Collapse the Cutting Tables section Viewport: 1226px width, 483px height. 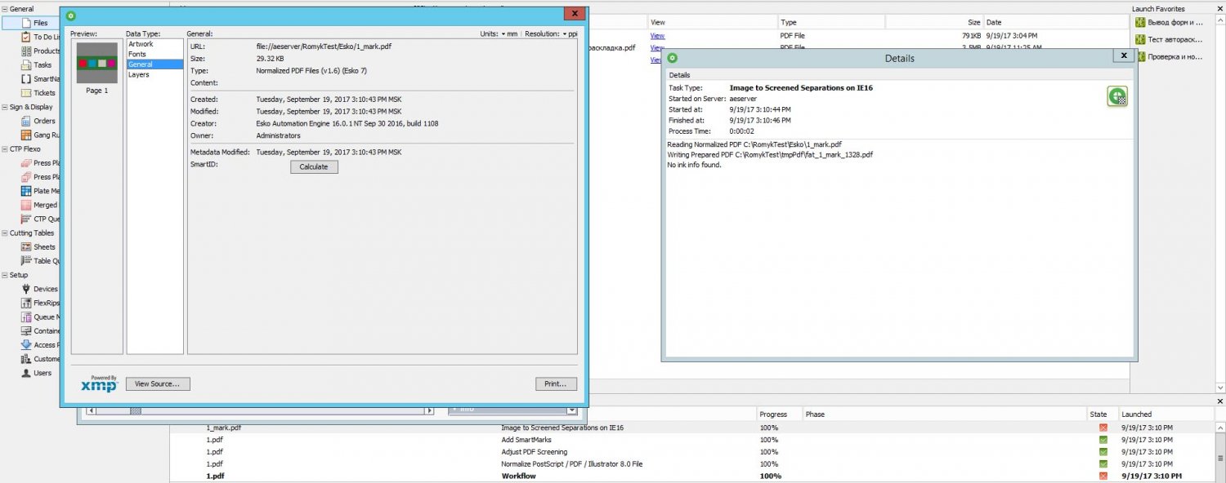(4, 233)
